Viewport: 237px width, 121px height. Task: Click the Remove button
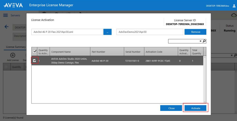tap(195, 32)
